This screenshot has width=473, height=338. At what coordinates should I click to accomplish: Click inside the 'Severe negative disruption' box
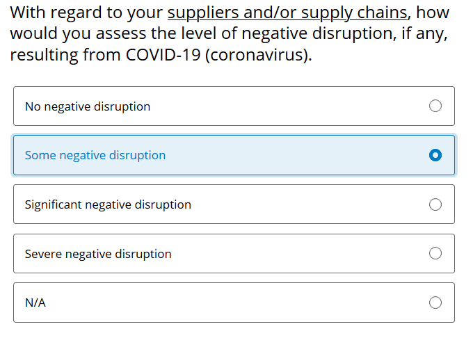234,254
